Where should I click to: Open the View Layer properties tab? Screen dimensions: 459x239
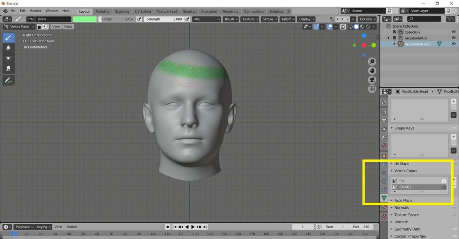pyautogui.click(x=384, y=129)
